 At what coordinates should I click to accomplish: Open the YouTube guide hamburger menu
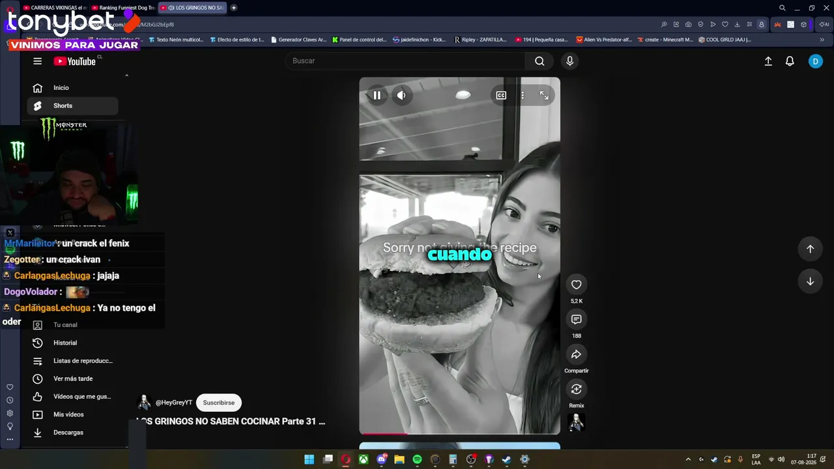(x=37, y=61)
